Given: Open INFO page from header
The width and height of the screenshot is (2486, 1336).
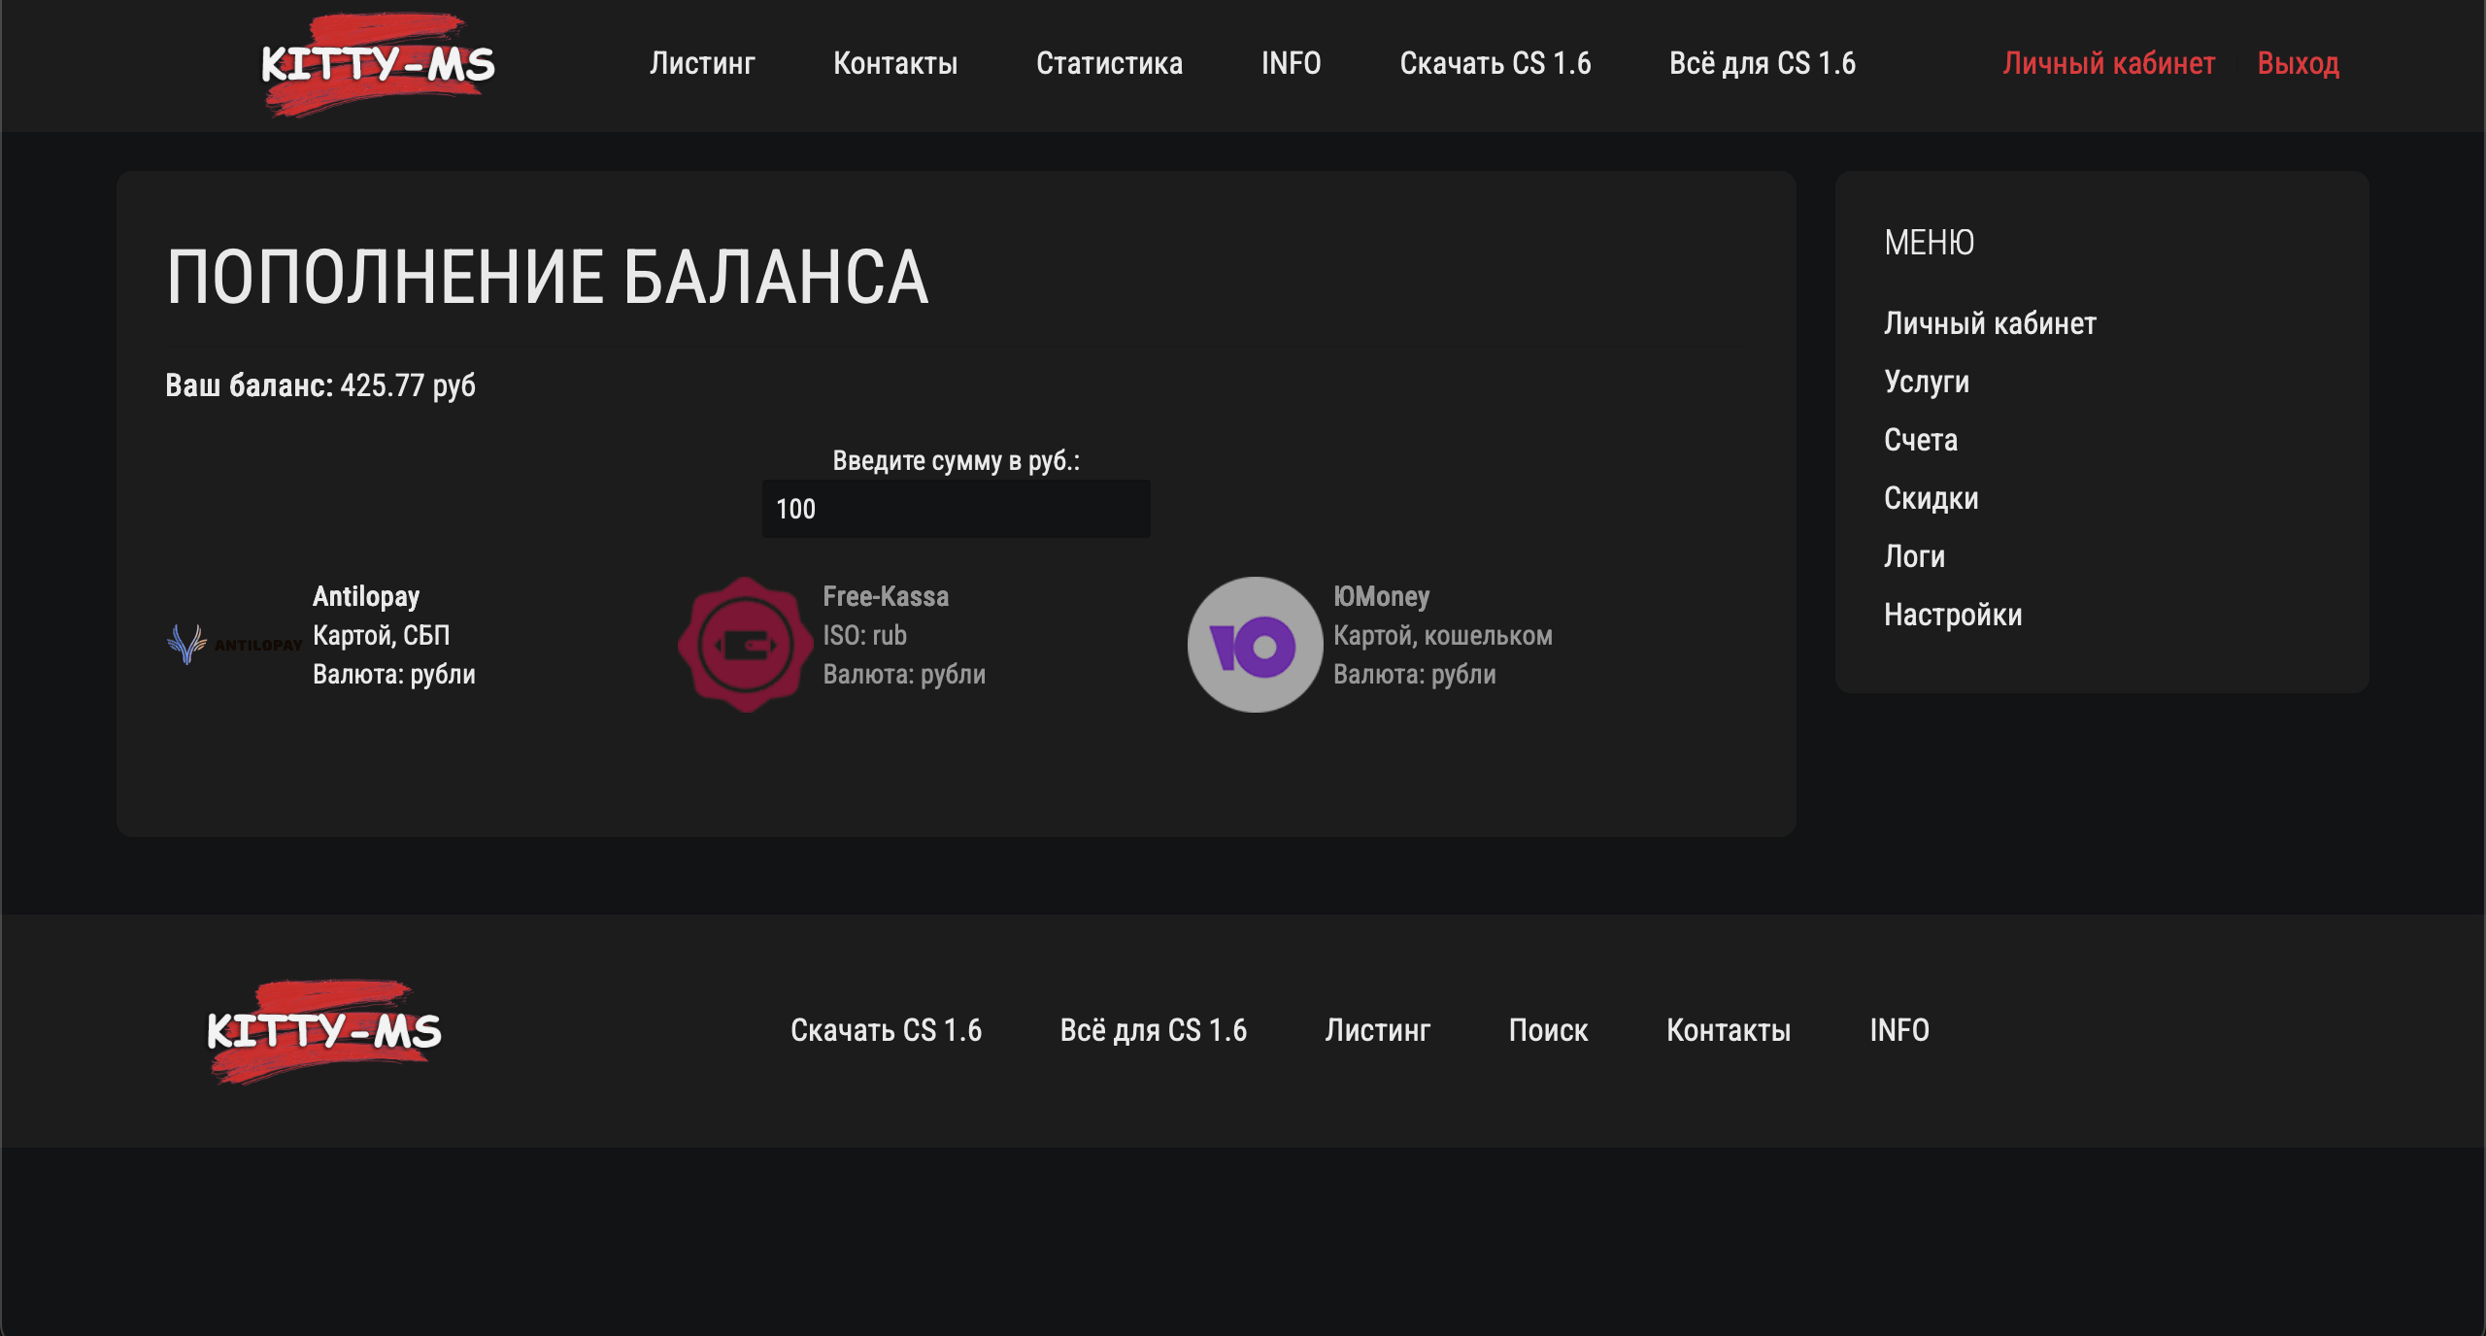Looking at the screenshot, I should (x=1291, y=64).
